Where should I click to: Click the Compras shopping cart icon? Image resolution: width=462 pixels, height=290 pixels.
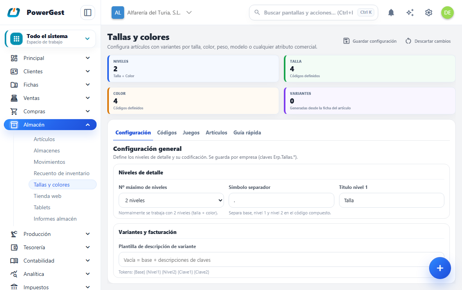[x=14, y=111]
